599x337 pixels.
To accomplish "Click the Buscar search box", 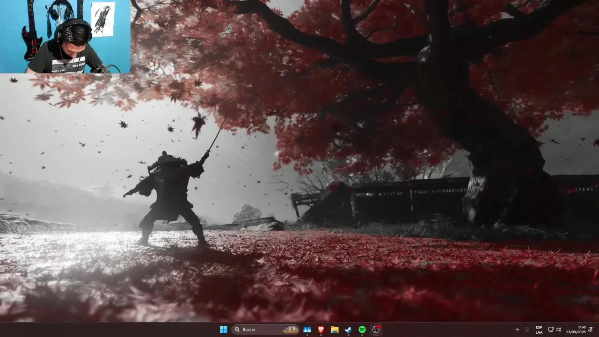I will pos(265,330).
